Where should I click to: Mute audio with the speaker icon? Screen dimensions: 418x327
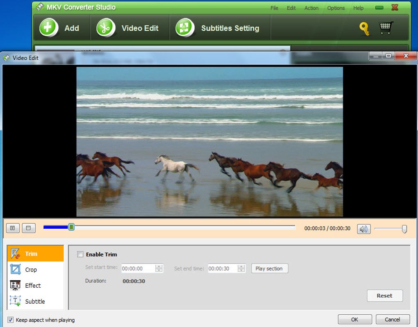363,229
